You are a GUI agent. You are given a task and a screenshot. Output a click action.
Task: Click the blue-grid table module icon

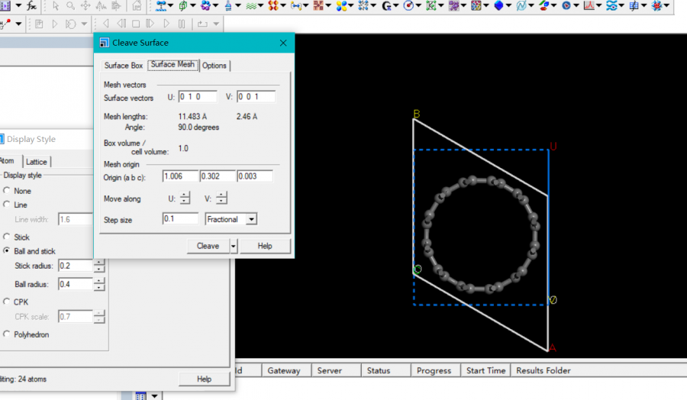634,5
